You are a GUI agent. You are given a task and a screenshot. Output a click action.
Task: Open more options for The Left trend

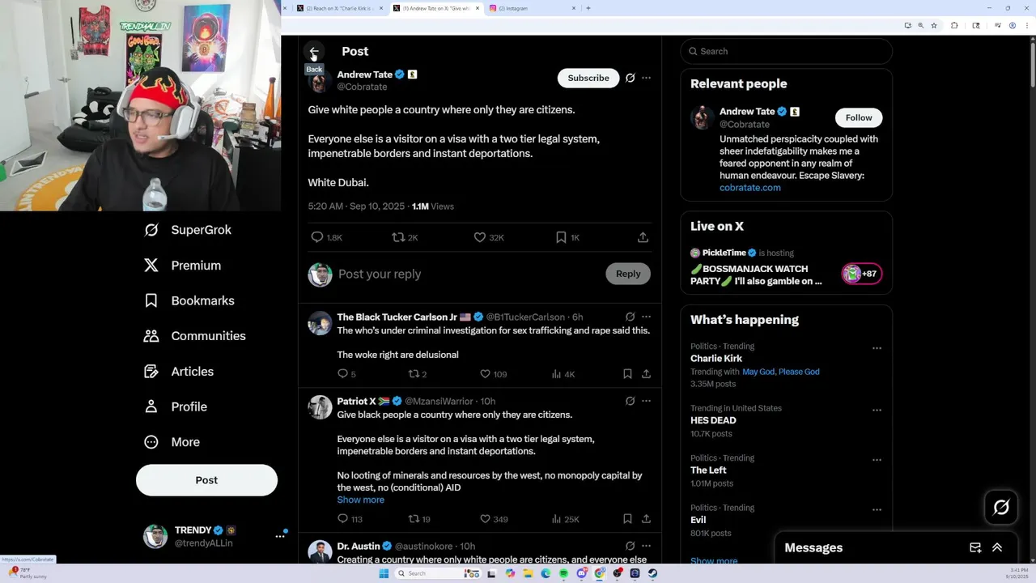[877, 460]
